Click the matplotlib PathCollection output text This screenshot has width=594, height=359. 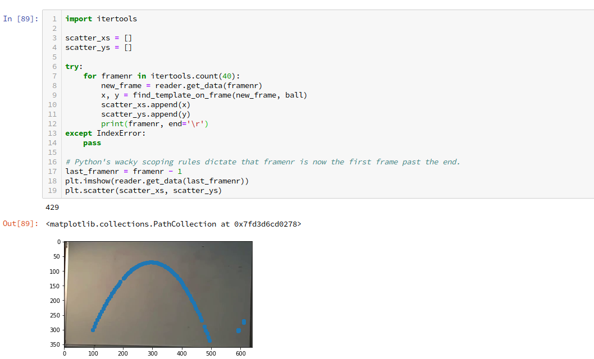pos(175,224)
